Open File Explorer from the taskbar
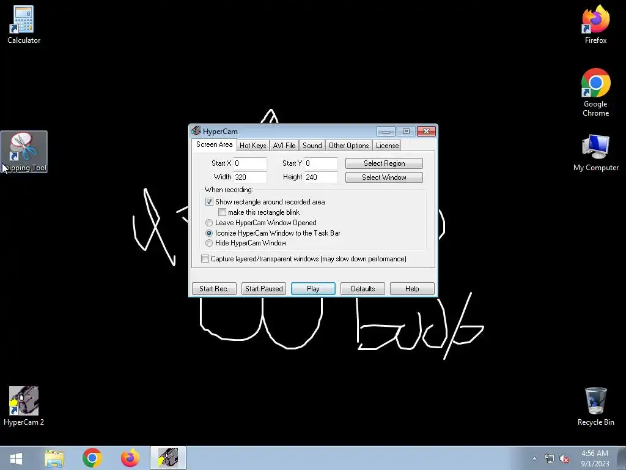The height and width of the screenshot is (470, 626). tap(54, 458)
